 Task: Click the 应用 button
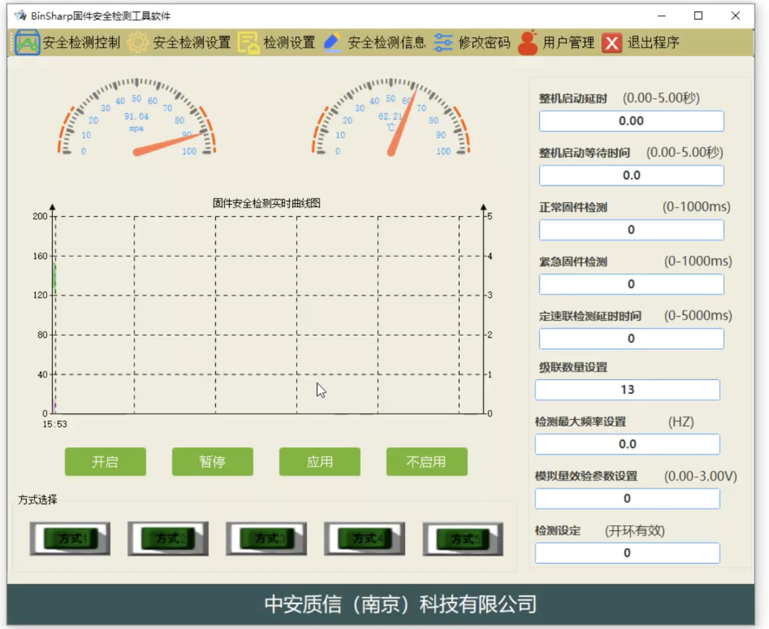pyautogui.click(x=319, y=462)
